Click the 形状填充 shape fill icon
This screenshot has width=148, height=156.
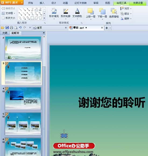(x=54, y=11)
